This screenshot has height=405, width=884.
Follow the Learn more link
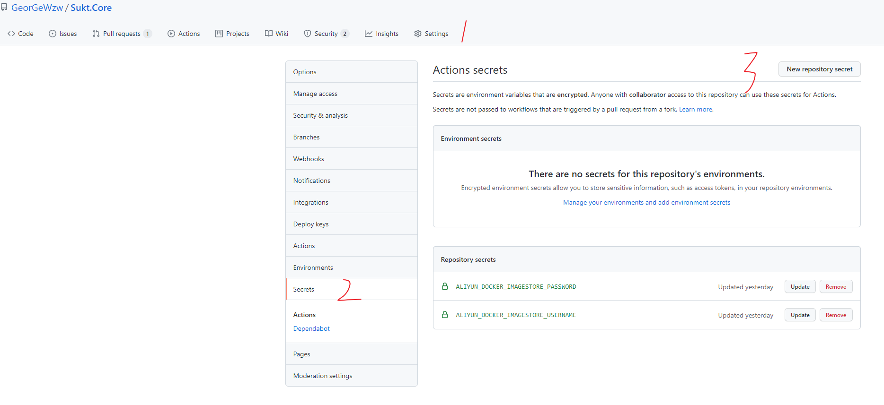695,109
